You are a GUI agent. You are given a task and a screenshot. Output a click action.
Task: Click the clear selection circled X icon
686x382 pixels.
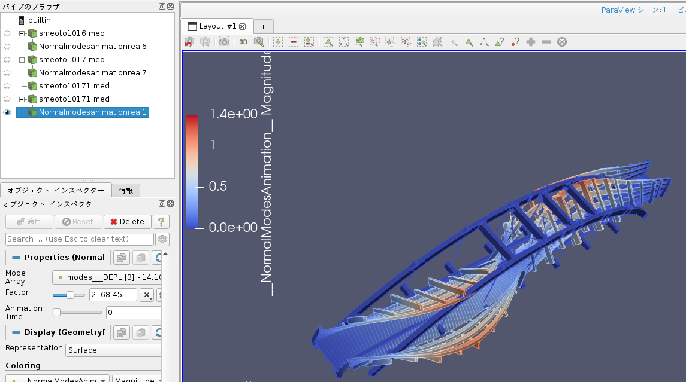point(561,42)
